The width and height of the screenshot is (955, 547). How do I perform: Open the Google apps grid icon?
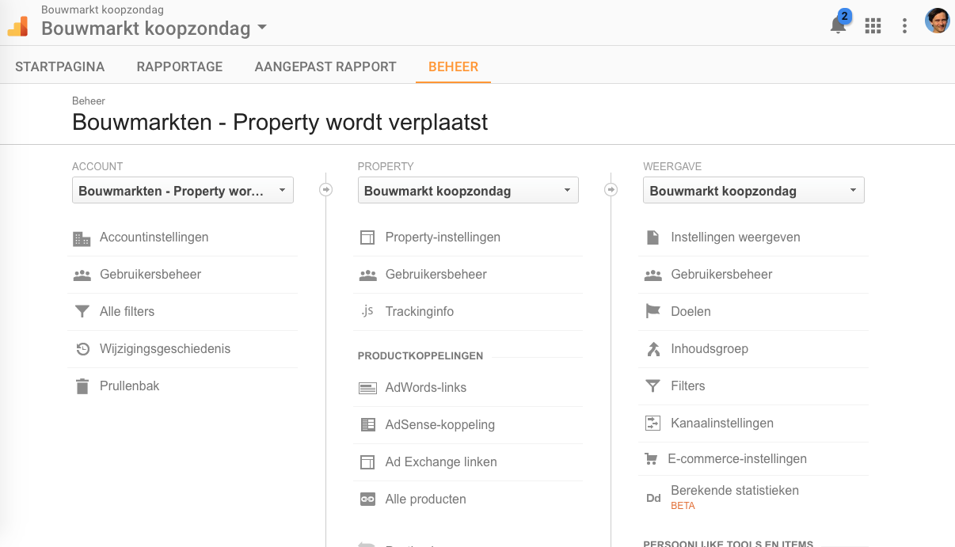873,26
